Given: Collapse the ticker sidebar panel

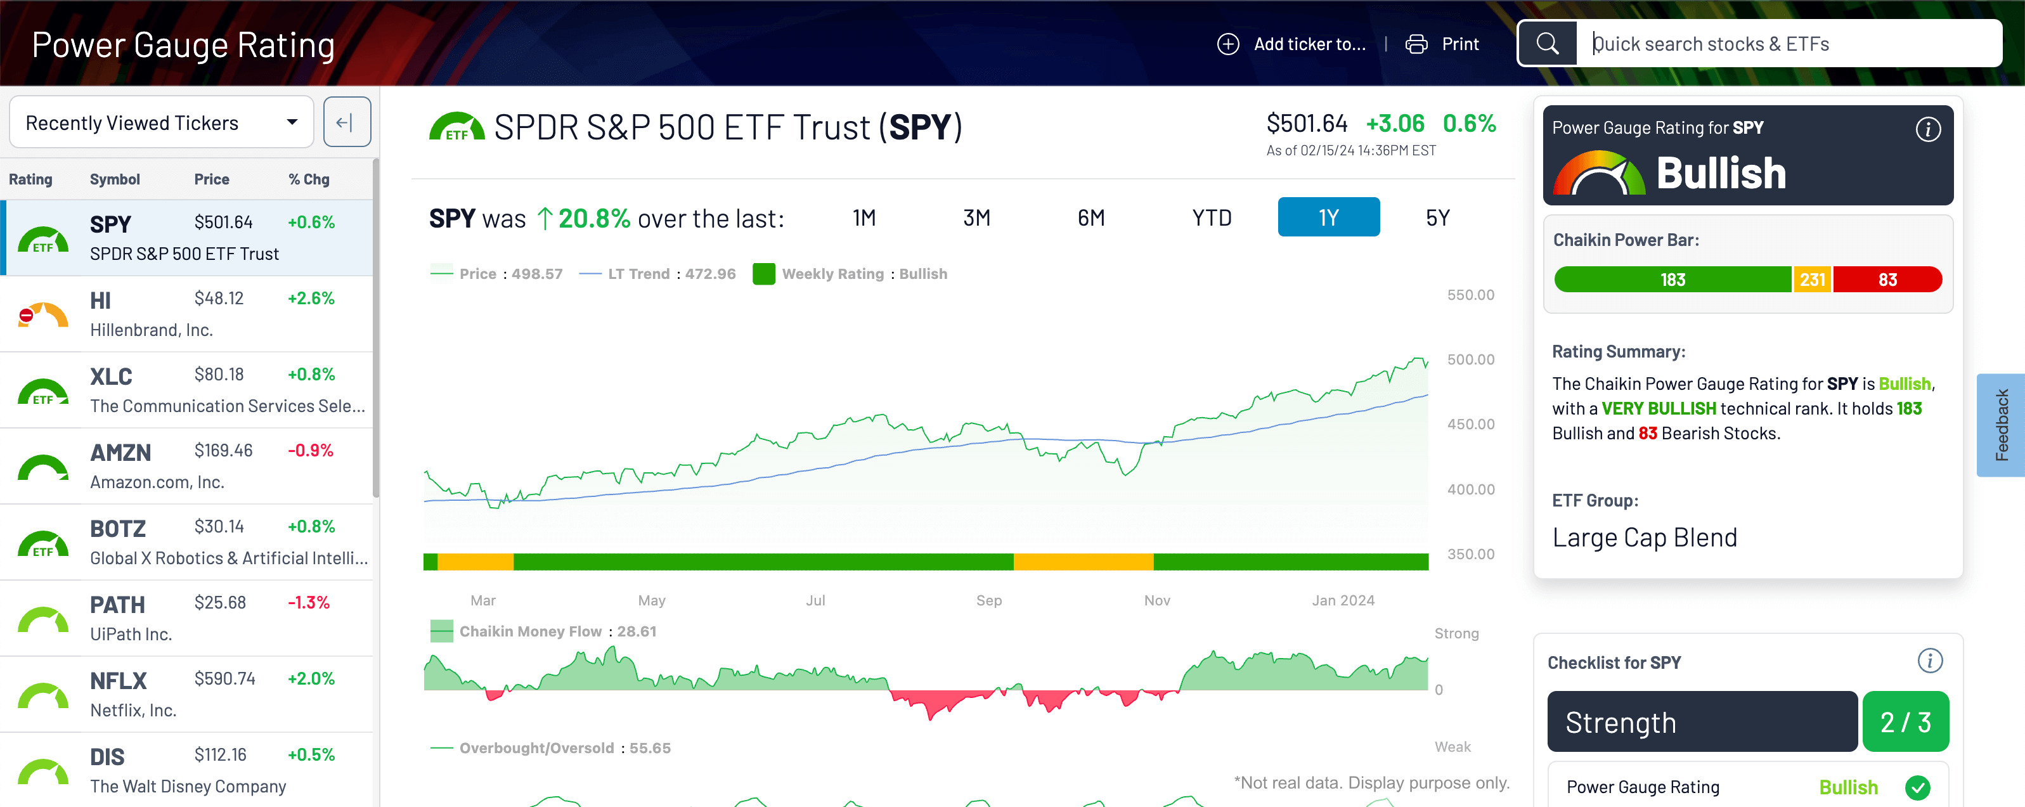Looking at the screenshot, I should pos(347,121).
